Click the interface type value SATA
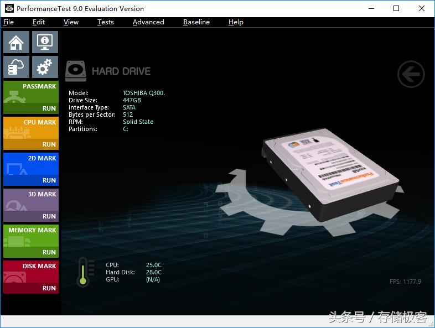The image size is (435, 328). coord(130,107)
